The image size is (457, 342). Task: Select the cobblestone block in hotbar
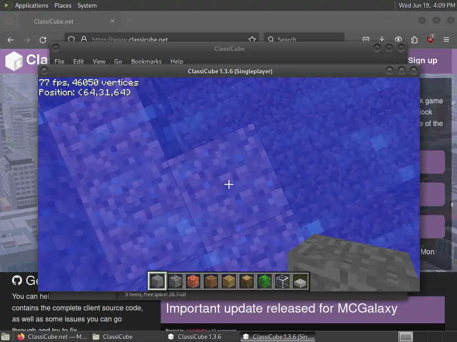click(x=175, y=281)
